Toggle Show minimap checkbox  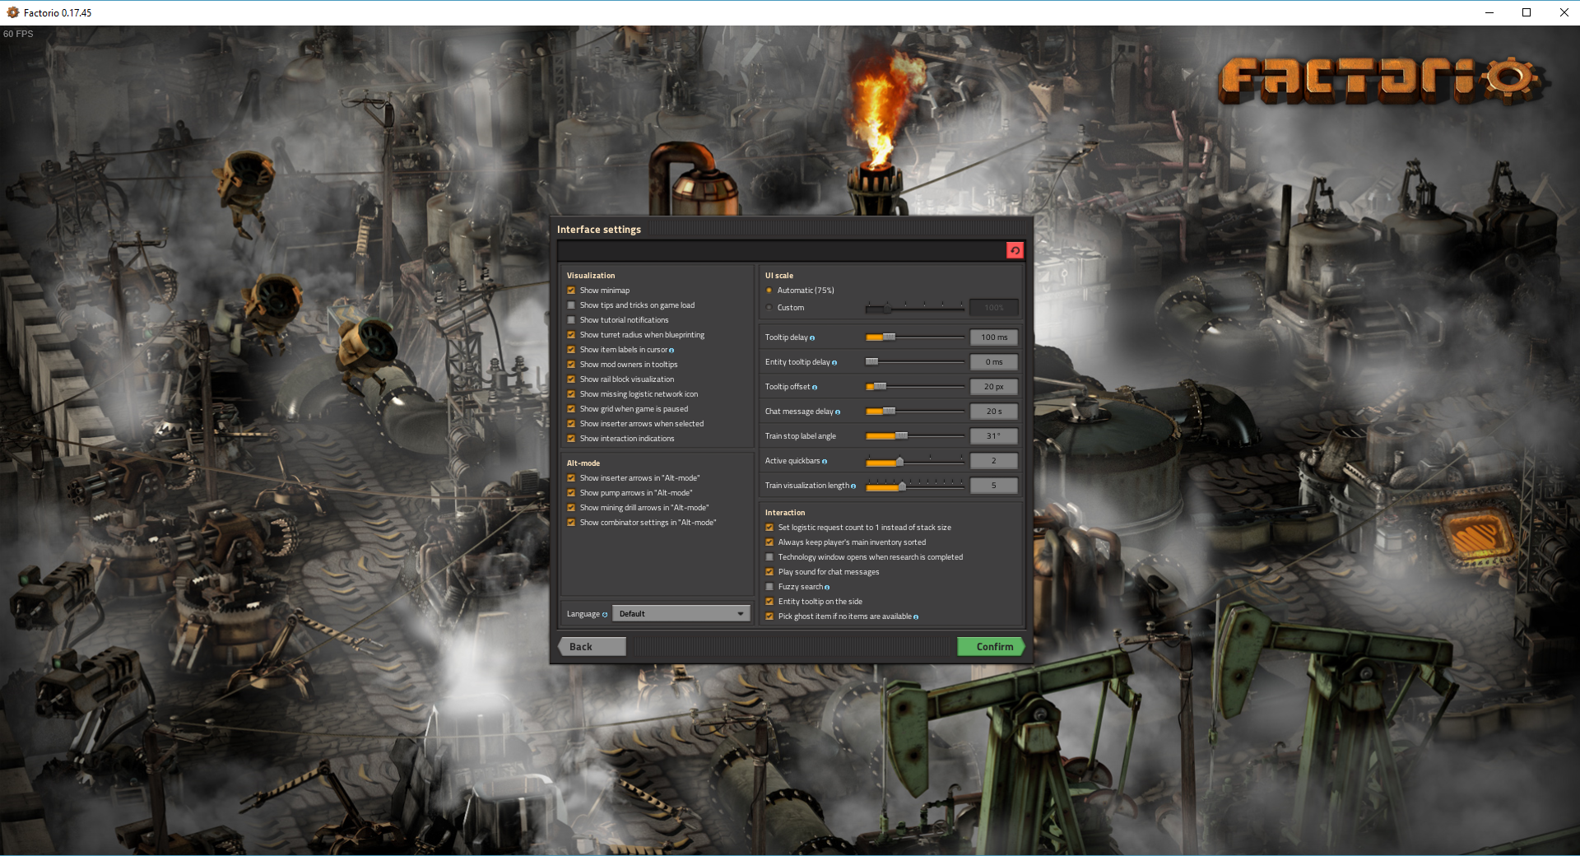coord(571,291)
